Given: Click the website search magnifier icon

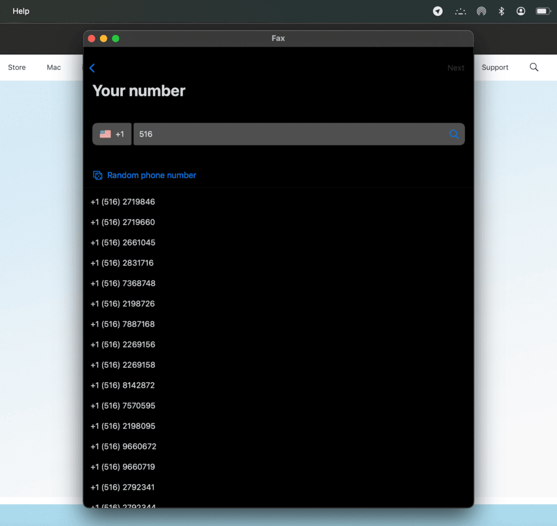Looking at the screenshot, I should 534,67.
